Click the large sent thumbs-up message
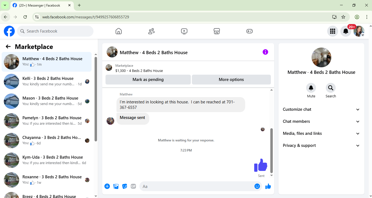The height and width of the screenshot is (198, 372). (x=261, y=165)
